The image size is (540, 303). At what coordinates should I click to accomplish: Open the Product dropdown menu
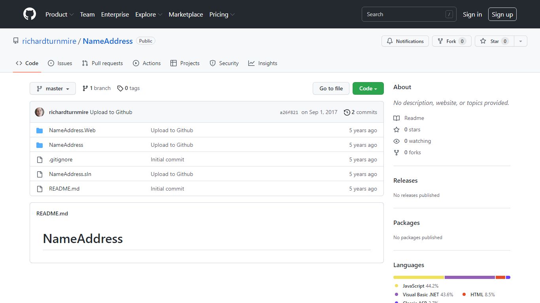(x=59, y=14)
